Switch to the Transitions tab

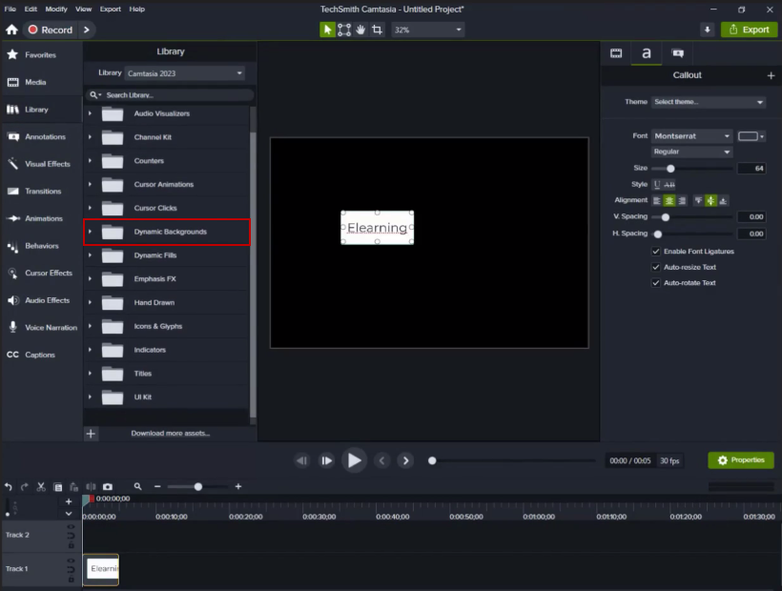(42, 191)
